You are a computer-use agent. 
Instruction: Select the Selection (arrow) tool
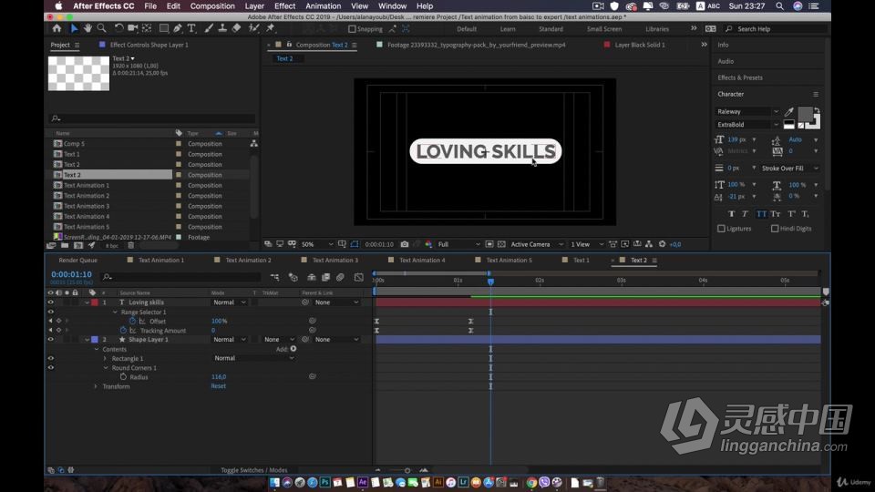74,28
